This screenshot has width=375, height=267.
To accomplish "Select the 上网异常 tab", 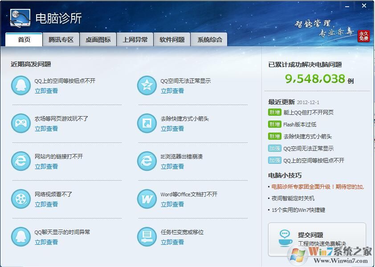I will point(135,39).
